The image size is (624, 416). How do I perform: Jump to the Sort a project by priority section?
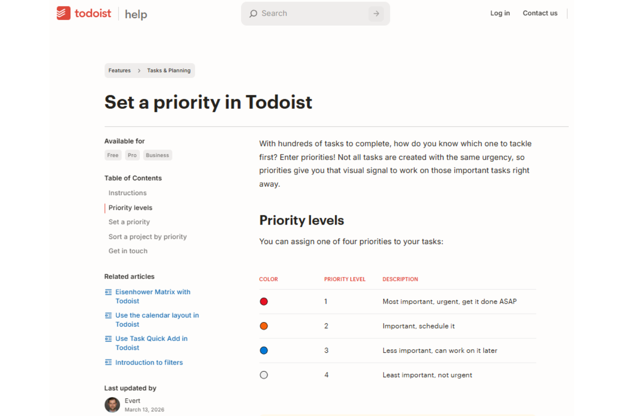[x=148, y=236]
